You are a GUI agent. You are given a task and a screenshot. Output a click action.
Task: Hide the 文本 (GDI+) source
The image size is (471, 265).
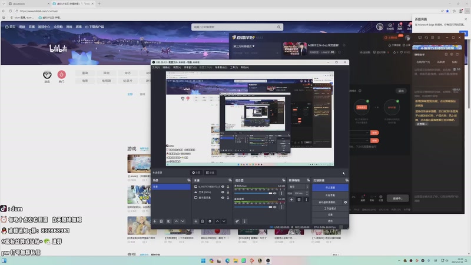pos(223,192)
